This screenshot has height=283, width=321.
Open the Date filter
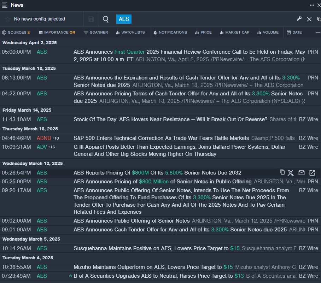click(x=294, y=33)
